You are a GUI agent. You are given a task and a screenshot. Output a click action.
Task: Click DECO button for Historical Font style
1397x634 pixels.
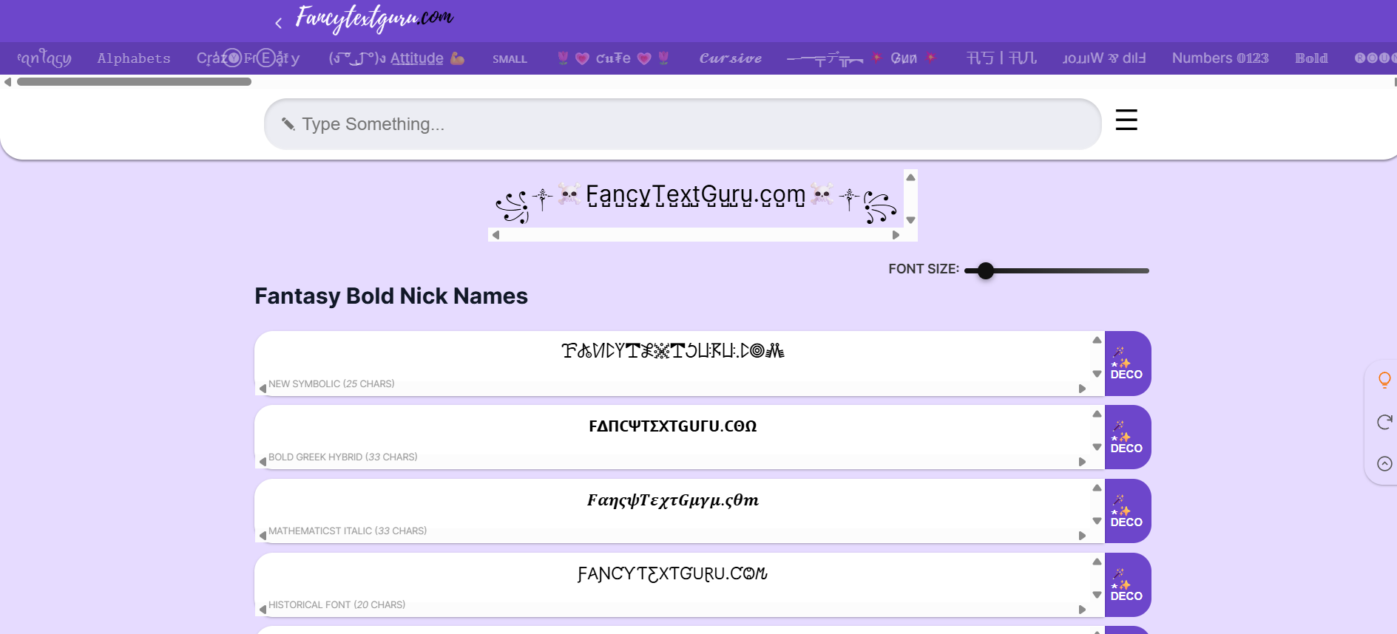click(x=1126, y=585)
